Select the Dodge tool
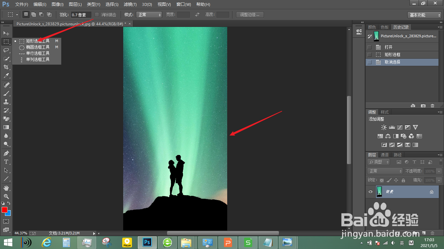The image size is (444, 249). coord(6,144)
